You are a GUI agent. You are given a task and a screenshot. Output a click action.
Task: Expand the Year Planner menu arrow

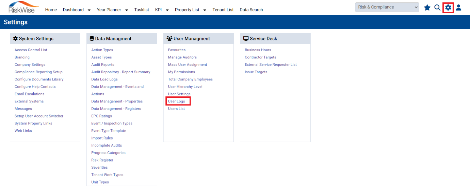pos(127,10)
